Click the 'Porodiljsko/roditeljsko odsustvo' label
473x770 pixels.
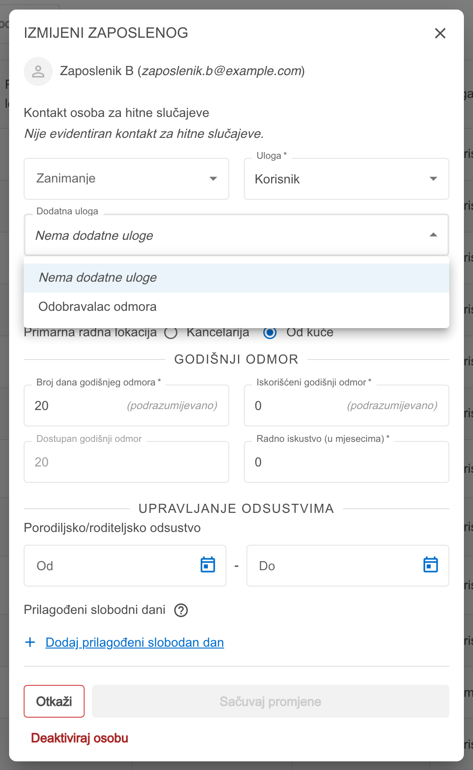coord(112,528)
